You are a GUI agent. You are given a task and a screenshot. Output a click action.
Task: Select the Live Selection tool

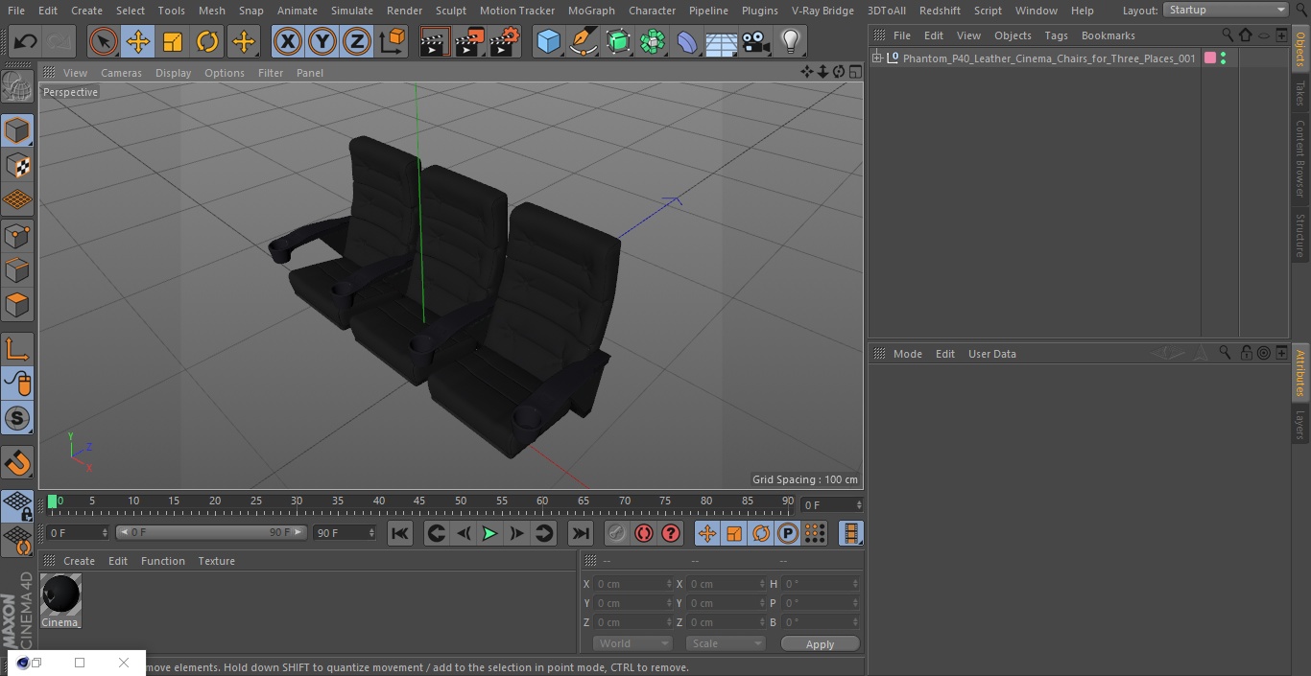point(103,41)
